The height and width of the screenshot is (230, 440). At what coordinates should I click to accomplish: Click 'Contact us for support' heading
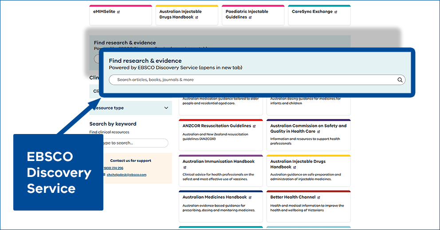coord(130,161)
